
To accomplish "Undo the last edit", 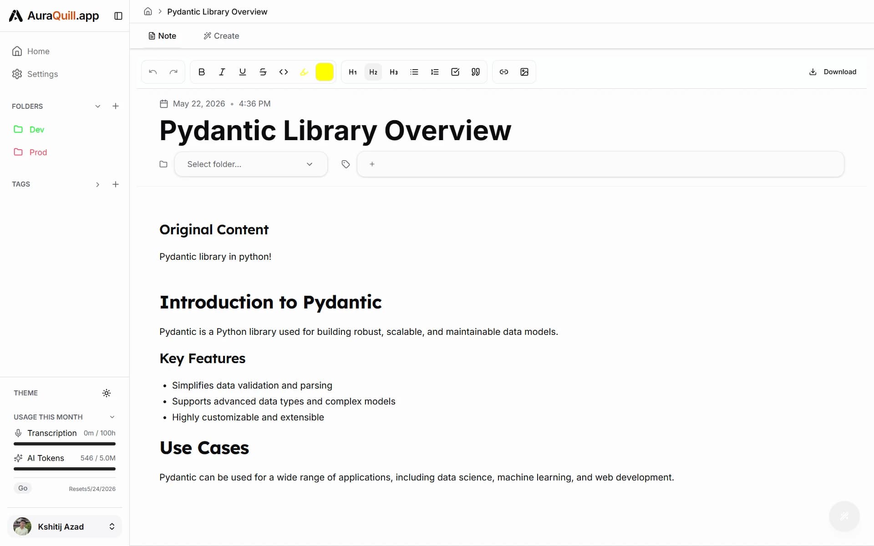I will pos(153,72).
